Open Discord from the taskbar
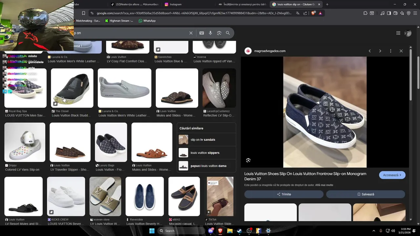Image resolution: width=420 pixels, height=236 pixels. click(211, 231)
